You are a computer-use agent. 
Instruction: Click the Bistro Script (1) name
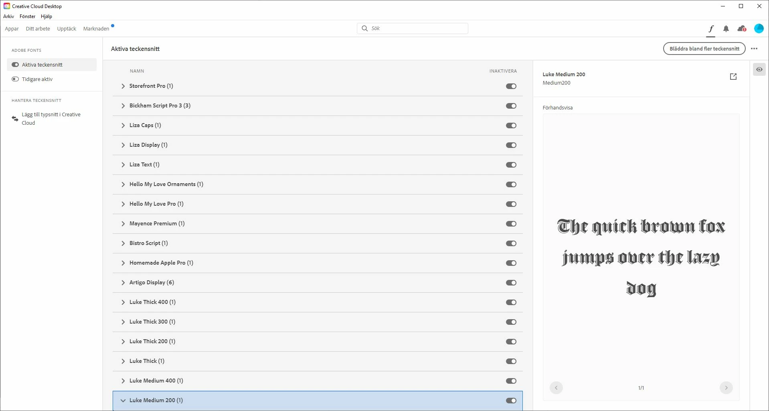click(148, 243)
